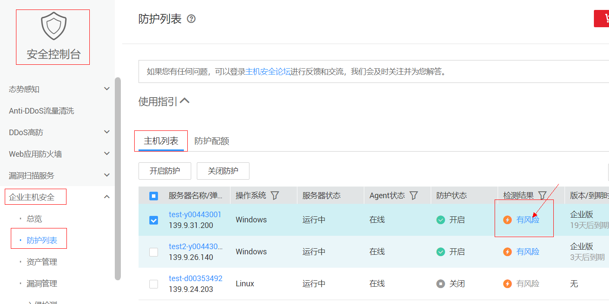Click the help icon beside 防护列表 title
This screenshot has height=304, width=609.
click(192, 19)
